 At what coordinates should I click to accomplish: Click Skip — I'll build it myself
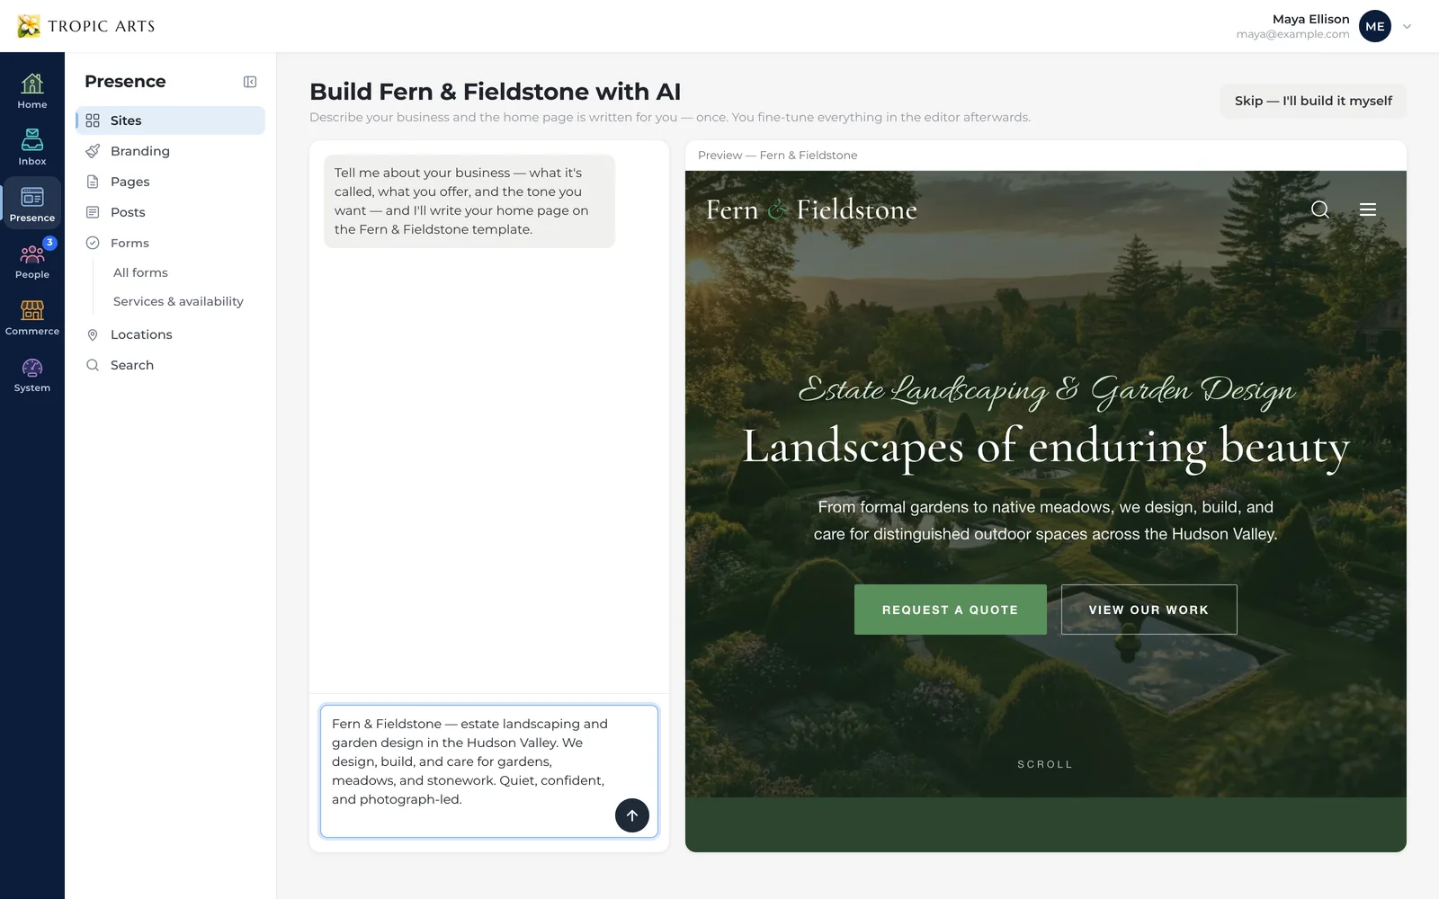click(x=1313, y=101)
